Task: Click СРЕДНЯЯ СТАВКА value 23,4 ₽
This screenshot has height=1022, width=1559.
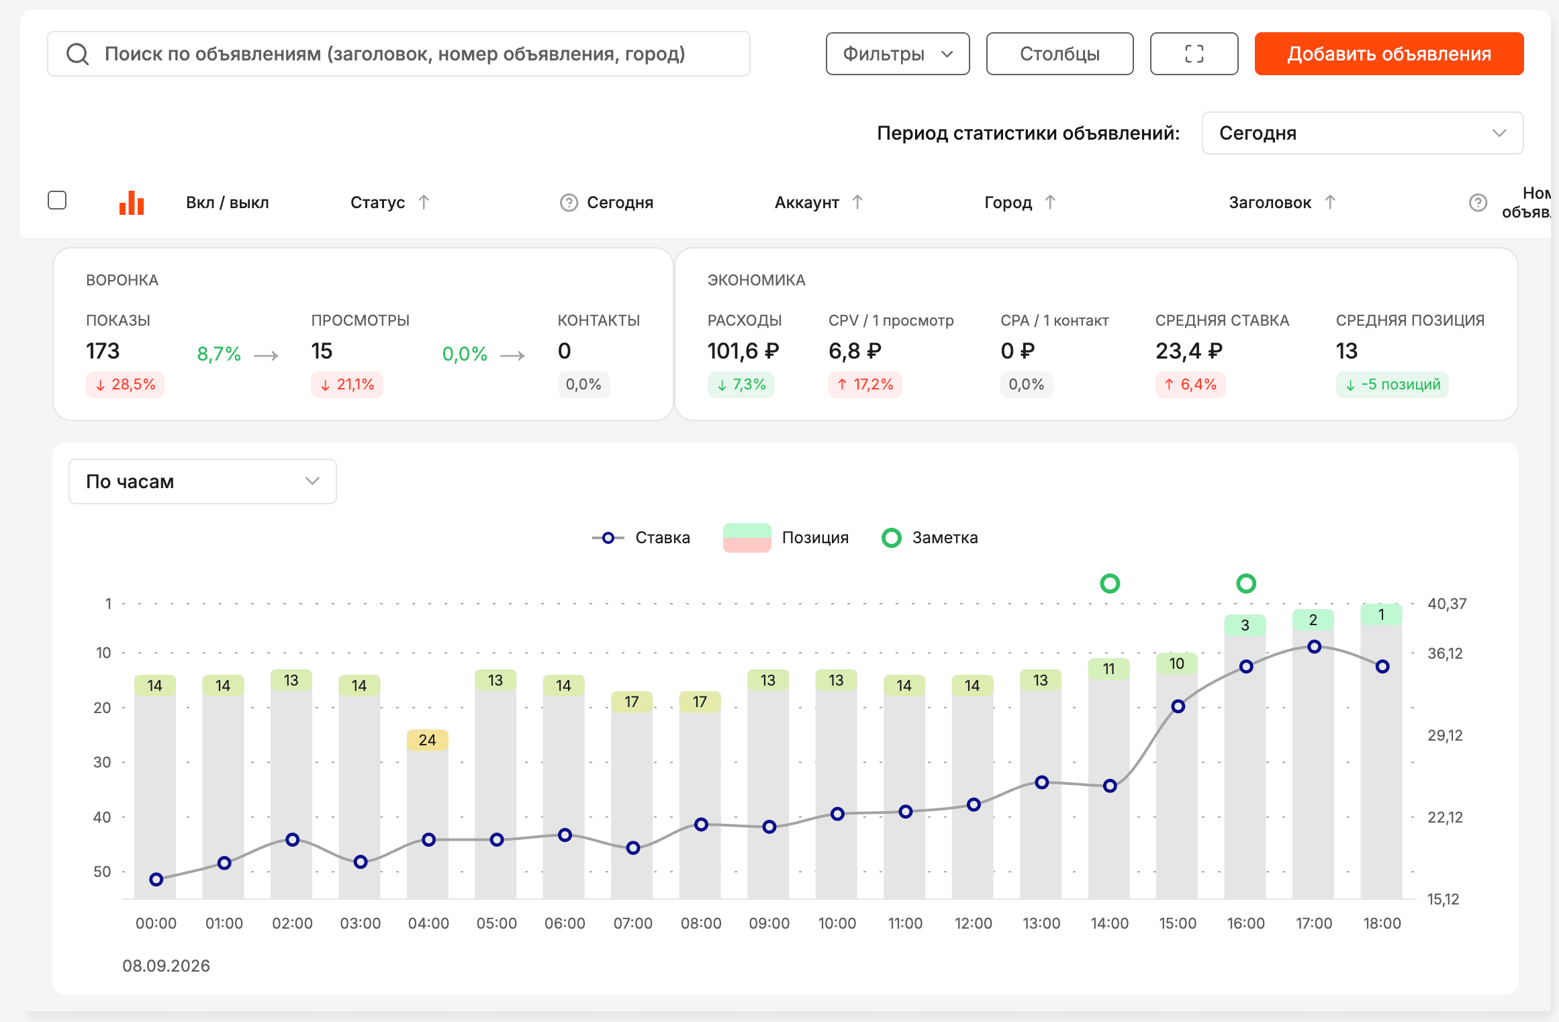Action: [x=1189, y=351]
